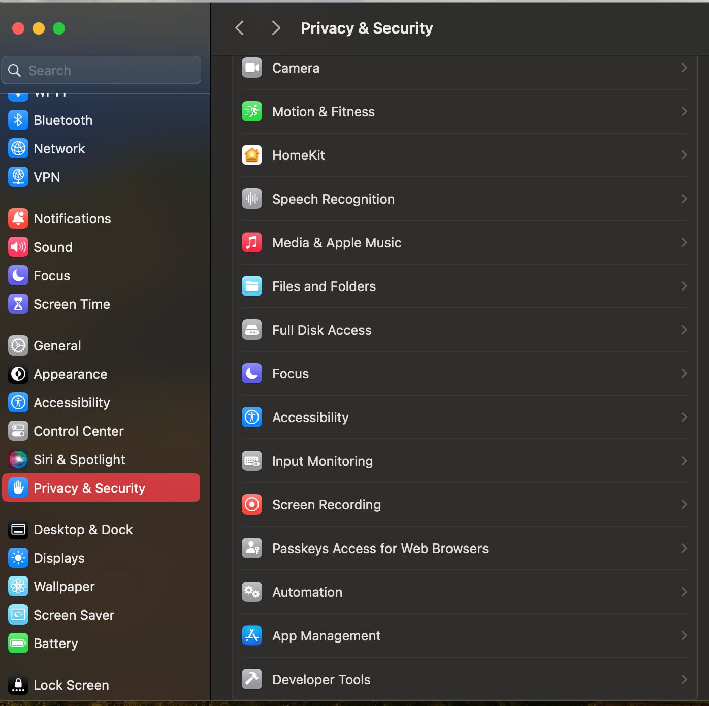Expand the Automation row chevron

(684, 592)
